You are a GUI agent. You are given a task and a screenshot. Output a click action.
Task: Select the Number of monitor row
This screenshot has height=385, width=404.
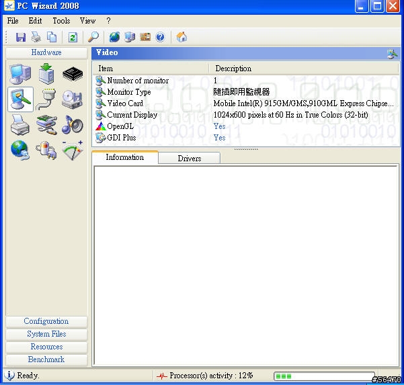(246, 81)
